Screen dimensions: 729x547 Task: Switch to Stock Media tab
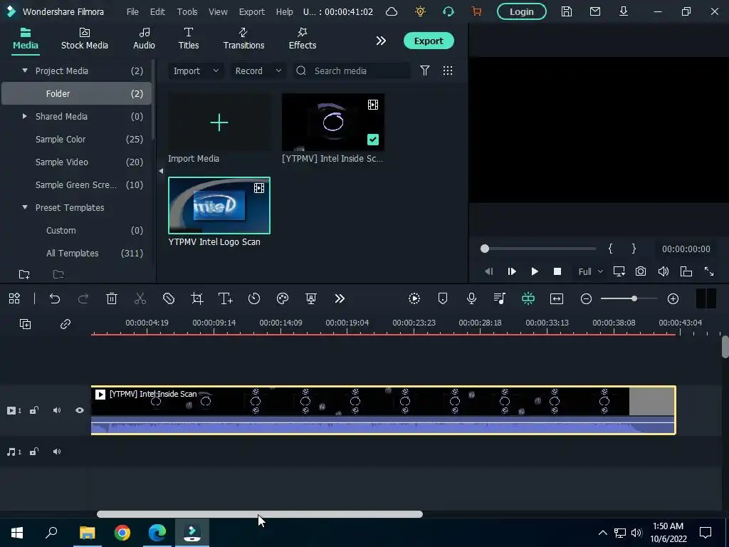[85, 38]
